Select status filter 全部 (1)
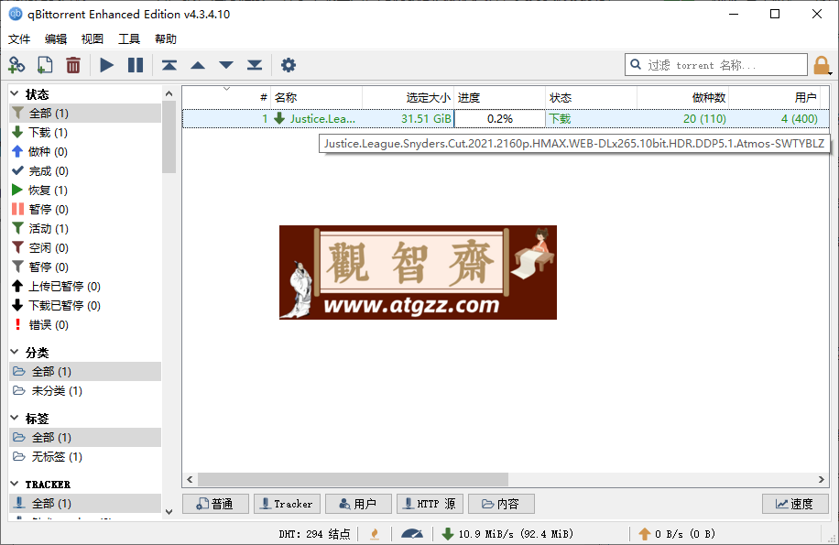The width and height of the screenshot is (839, 545). [85, 113]
